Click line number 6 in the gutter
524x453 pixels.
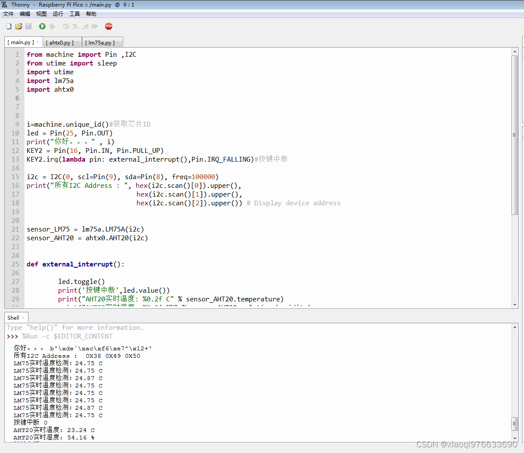point(17,98)
